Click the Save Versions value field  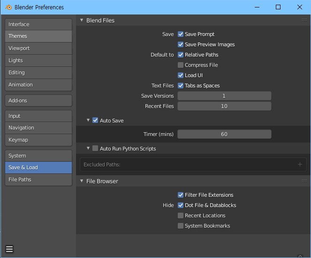[x=224, y=96]
